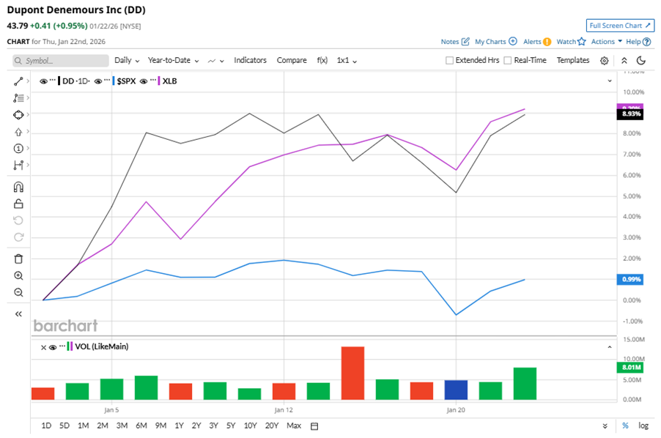Click the double up-chevron collapse icon
The width and height of the screenshot is (661, 438).
(x=624, y=61)
